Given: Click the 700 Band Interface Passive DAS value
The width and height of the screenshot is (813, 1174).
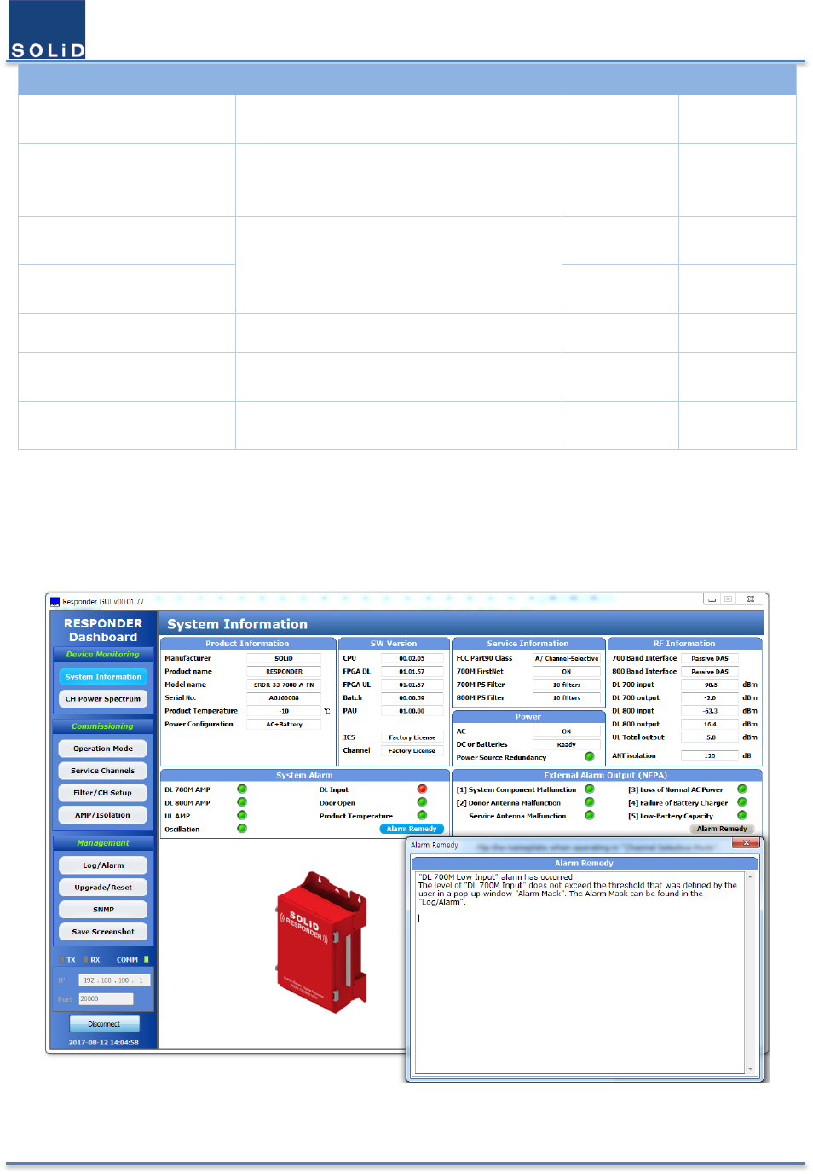Looking at the screenshot, I should click(x=710, y=658).
